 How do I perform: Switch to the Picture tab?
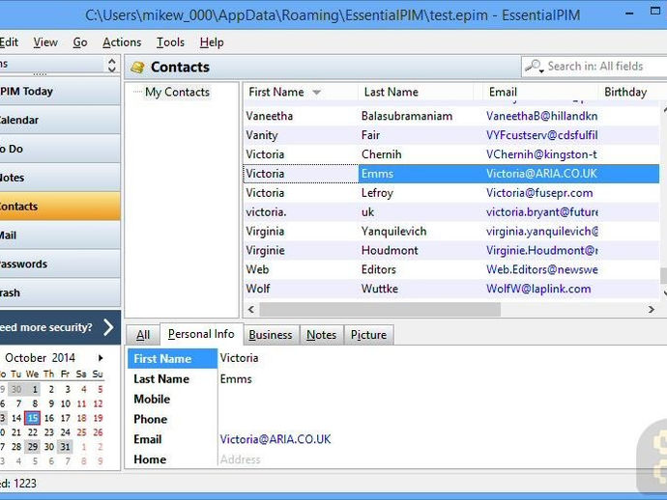pyautogui.click(x=368, y=335)
